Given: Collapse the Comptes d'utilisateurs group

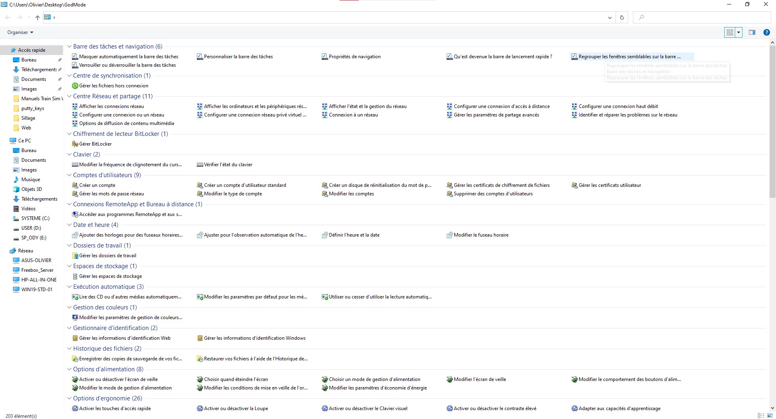Looking at the screenshot, I should click(69, 175).
